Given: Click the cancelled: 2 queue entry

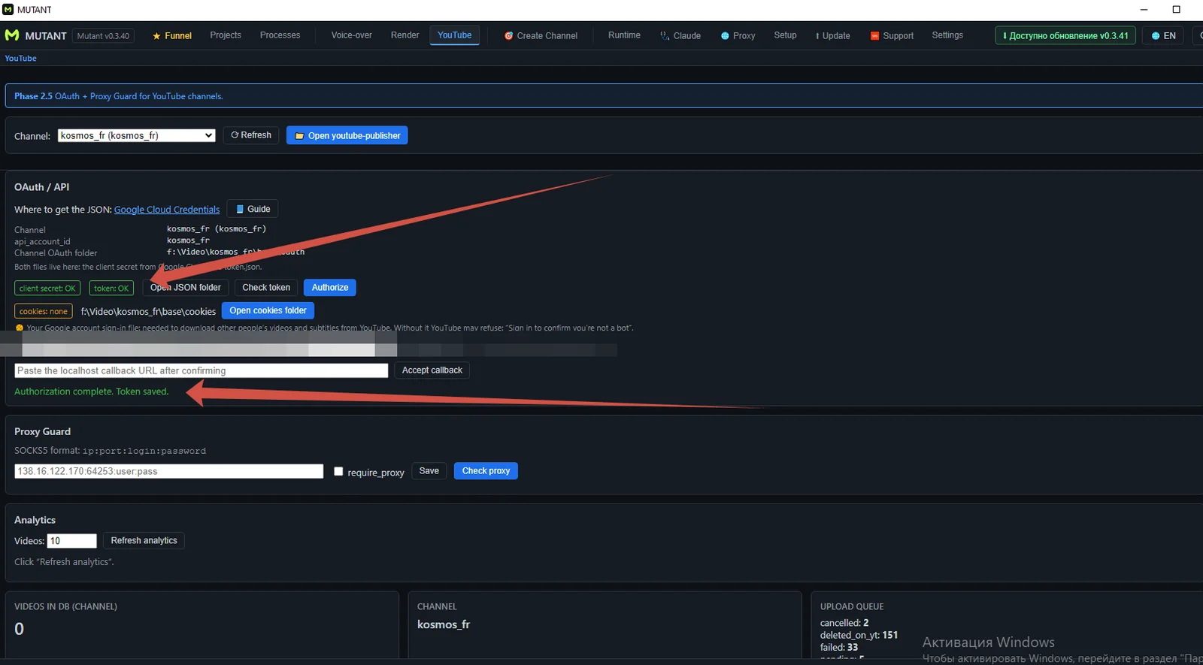Looking at the screenshot, I should pyautogui.click(x=844, y=624).
